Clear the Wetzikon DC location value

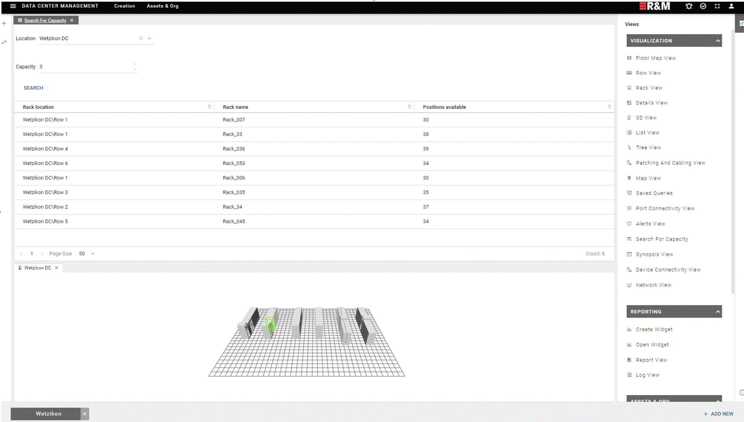pyautogui.click(x=141, y=38)
